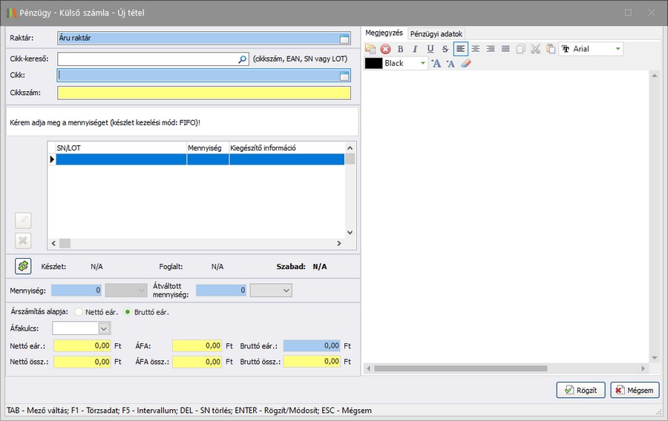Apply italic formatting in the note editor
Viewport: 668px width, 421px height.
coord(415,49)
